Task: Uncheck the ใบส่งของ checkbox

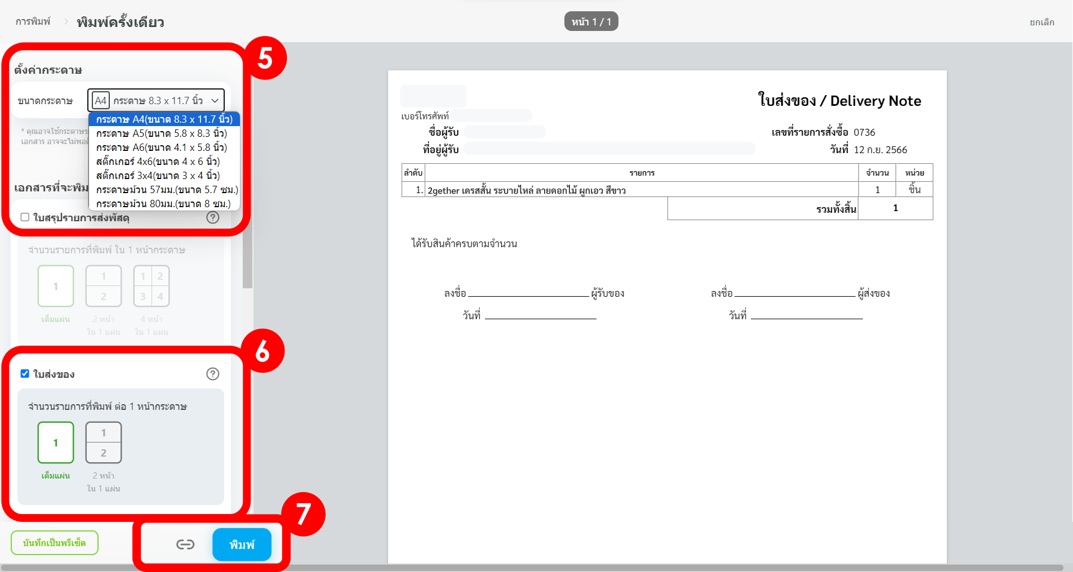Action: (25, 374)
